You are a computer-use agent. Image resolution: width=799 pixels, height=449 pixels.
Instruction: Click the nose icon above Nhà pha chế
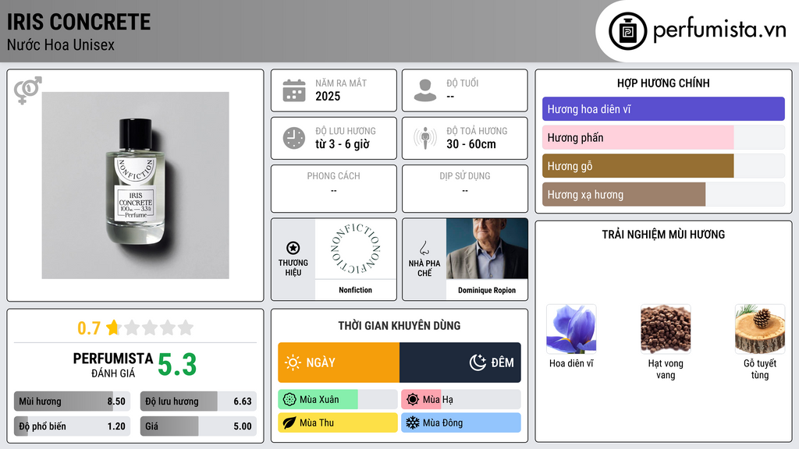[x=424, y=248]
